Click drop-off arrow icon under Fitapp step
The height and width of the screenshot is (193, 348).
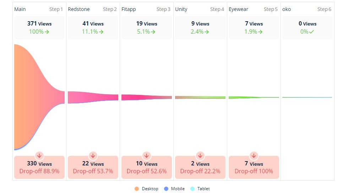click(x=147, y=155)
